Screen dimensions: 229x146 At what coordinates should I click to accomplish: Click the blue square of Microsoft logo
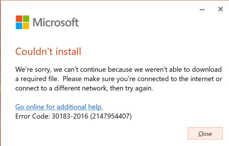[19, 26]
